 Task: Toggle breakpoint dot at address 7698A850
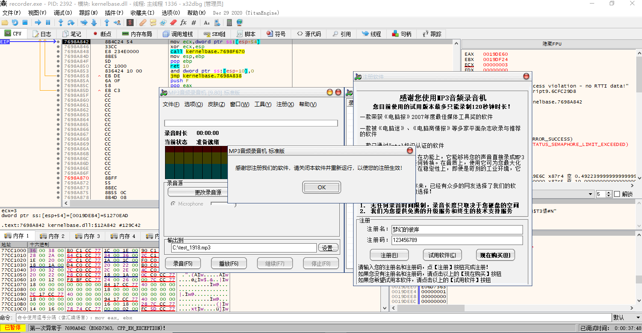(x=58, y=66)
